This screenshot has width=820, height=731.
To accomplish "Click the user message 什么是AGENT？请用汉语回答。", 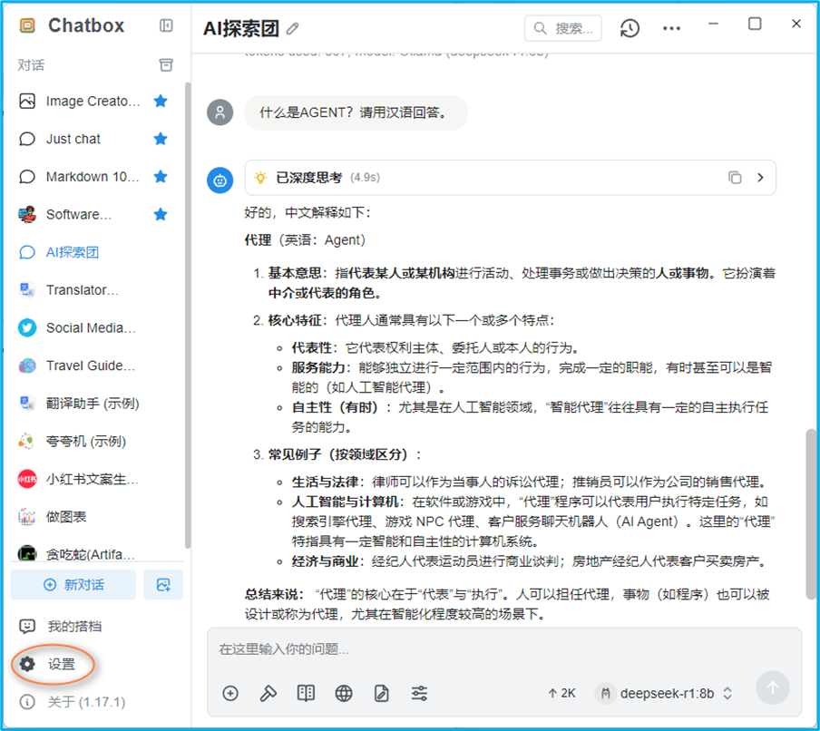I will click(x=356, y=112).
